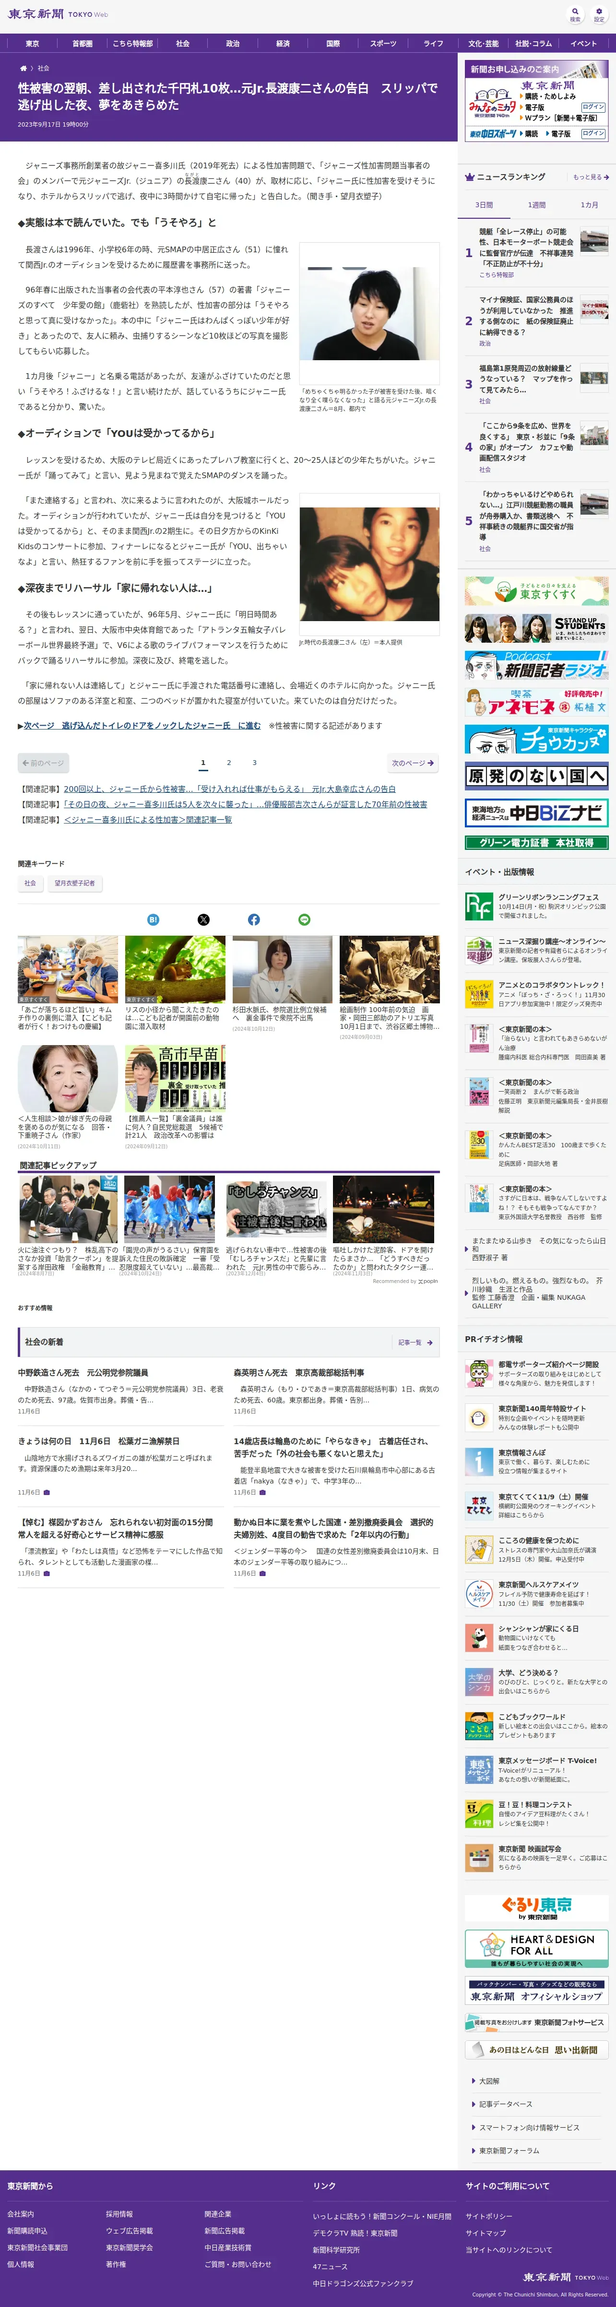
Task: Share the article on LINE
Action: [x=305, y=920]
